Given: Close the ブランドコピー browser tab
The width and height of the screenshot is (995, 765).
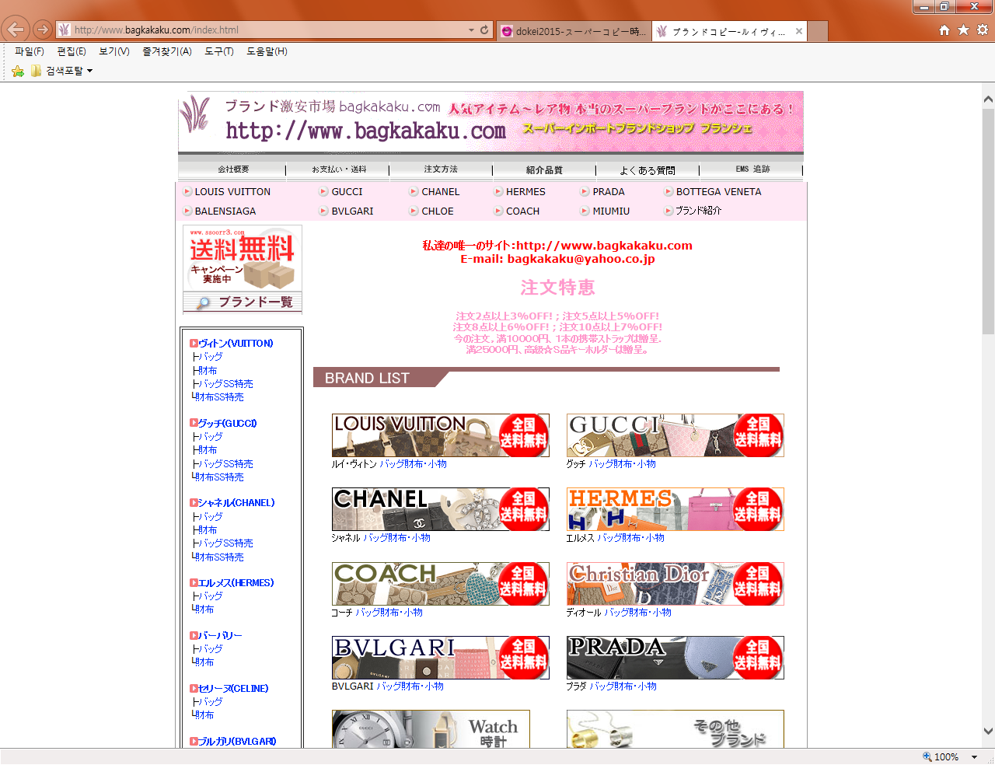Looking at the screenshot, I should click(798, 31).
